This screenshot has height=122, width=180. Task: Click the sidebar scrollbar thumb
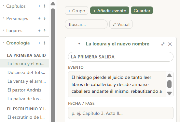53,65
